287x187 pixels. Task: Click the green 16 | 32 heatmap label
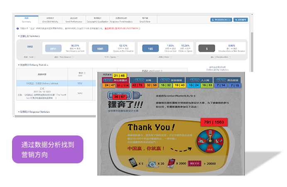165,86
